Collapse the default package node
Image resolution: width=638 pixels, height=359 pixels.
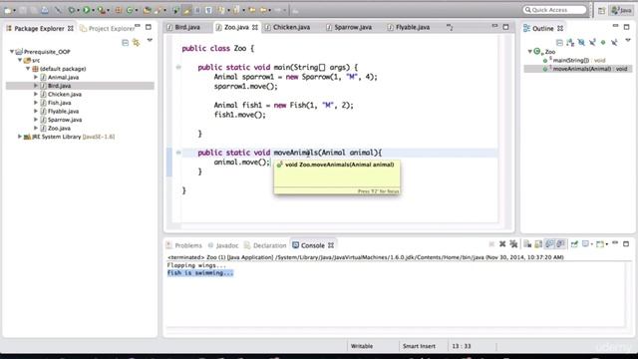point(28,69)
